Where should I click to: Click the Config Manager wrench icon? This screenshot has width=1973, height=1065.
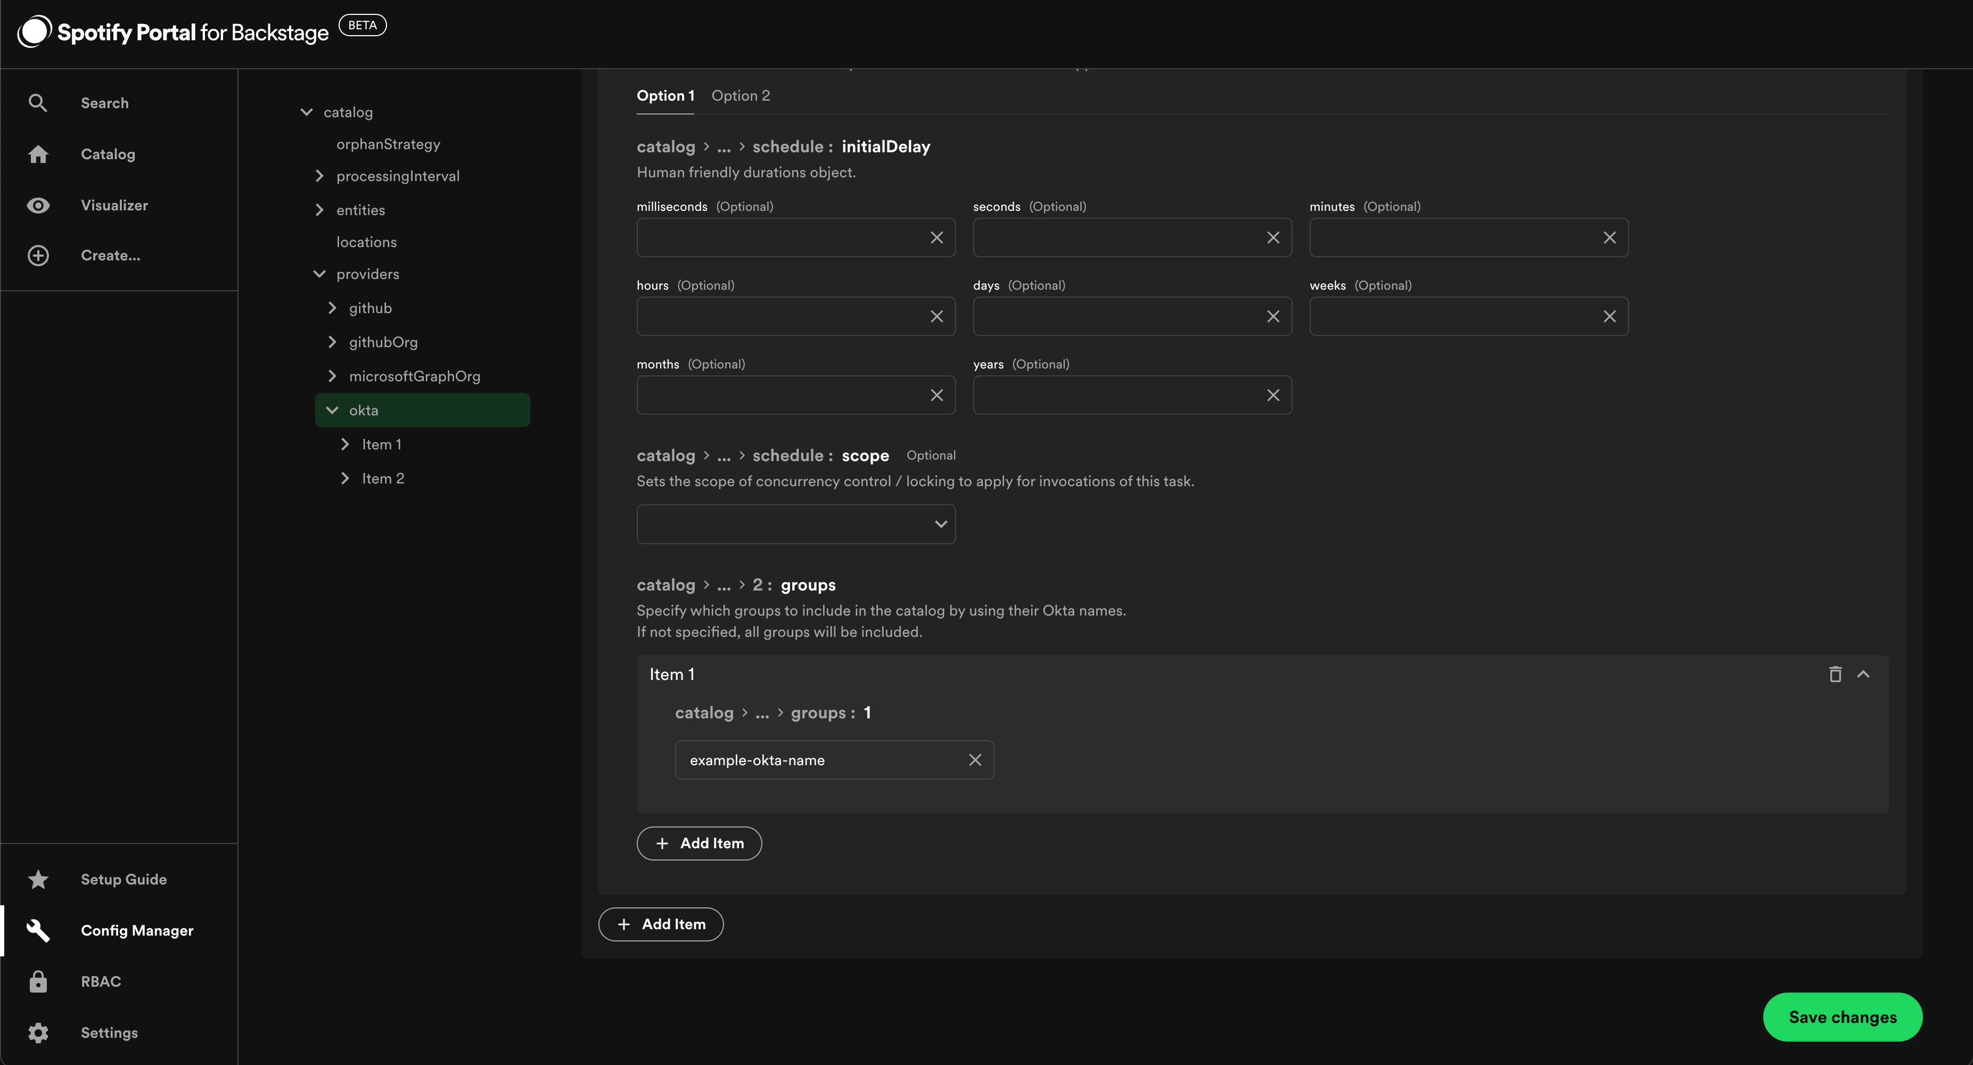coord(37,930)
